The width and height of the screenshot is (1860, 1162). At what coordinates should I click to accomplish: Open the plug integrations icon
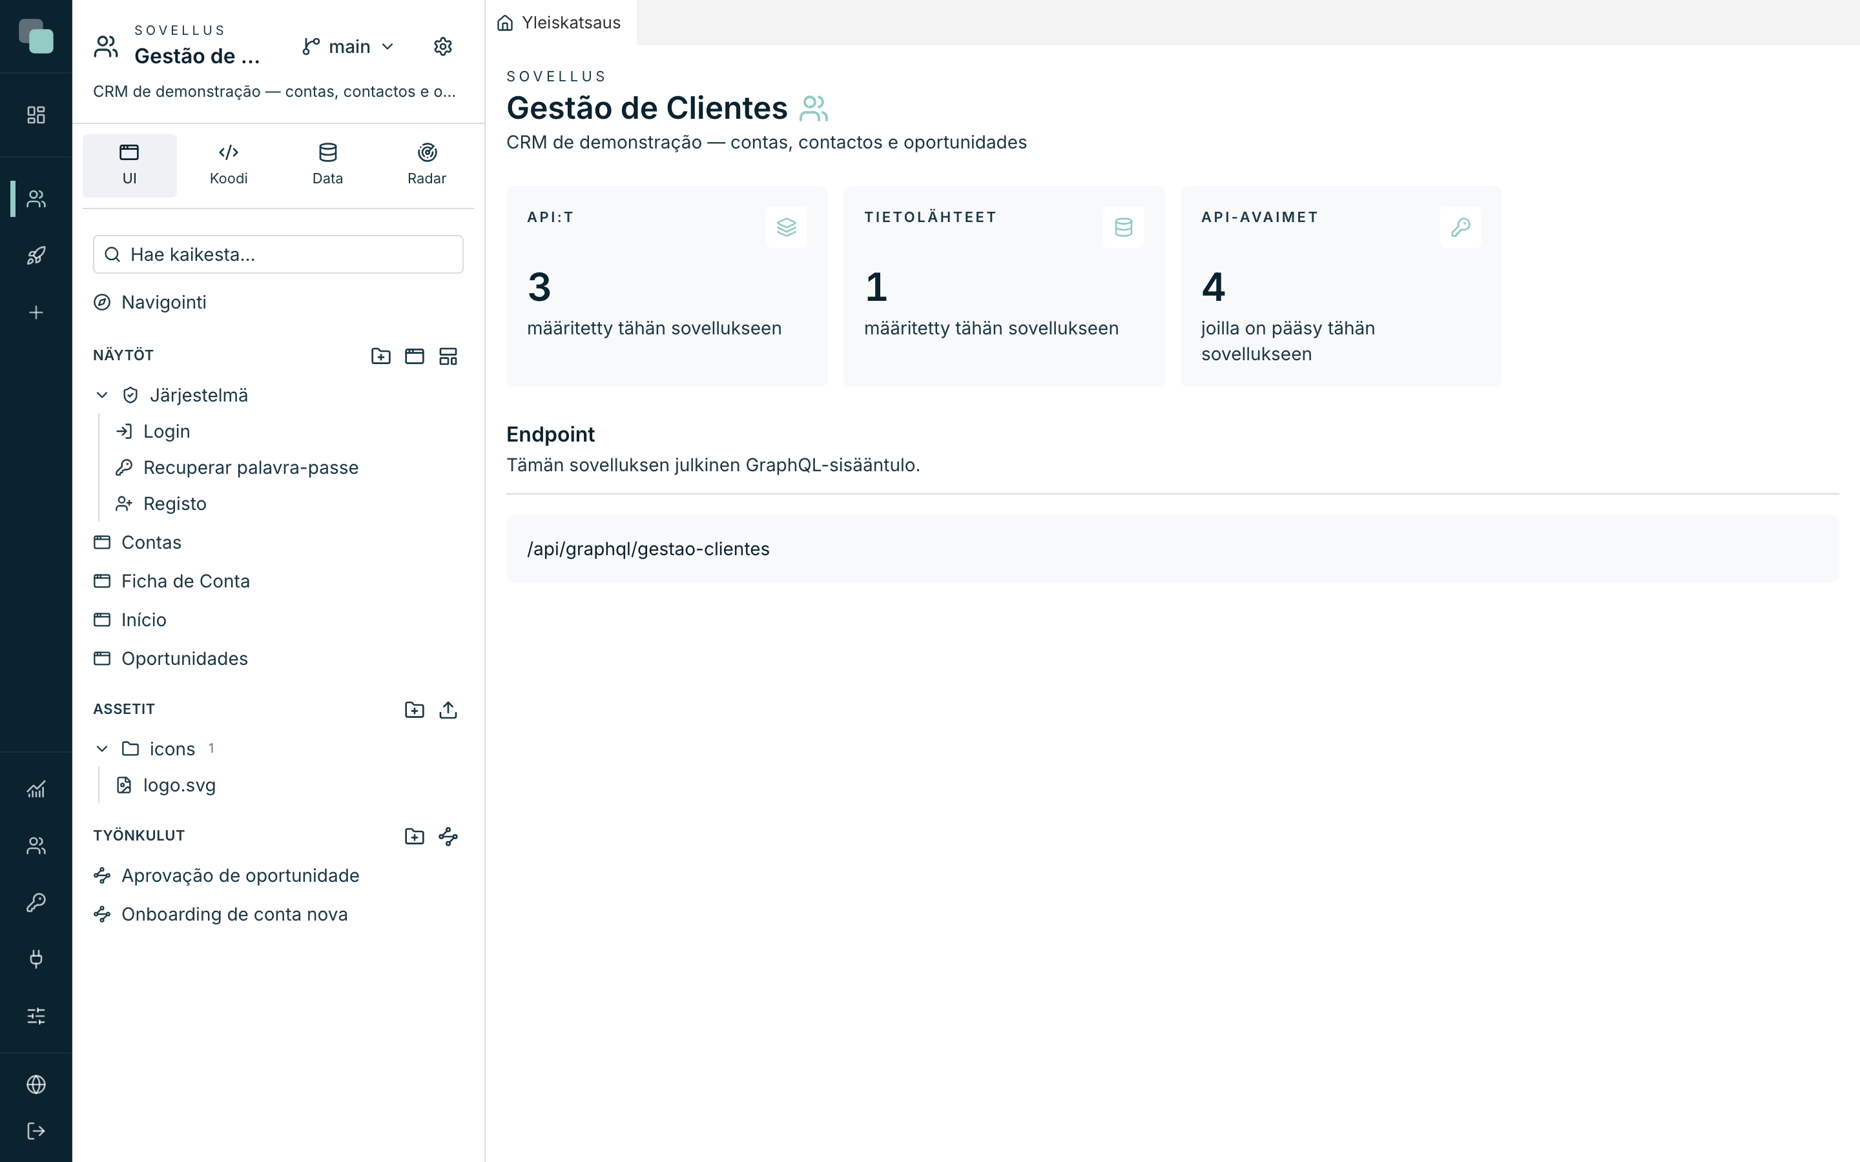click(x=36, y=959)
